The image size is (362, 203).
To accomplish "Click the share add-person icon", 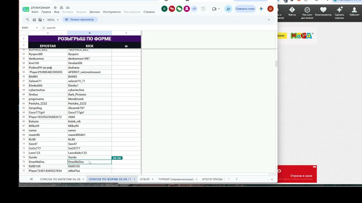I will coord(228,9).
